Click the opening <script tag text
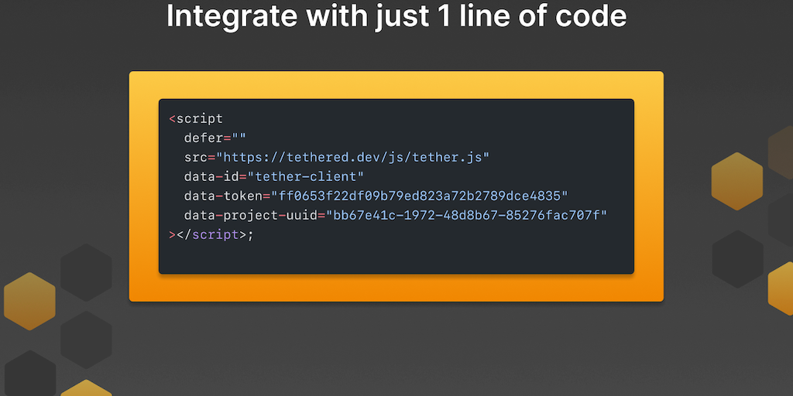Viewport: 793px width, 396px height. click(196, 118)
